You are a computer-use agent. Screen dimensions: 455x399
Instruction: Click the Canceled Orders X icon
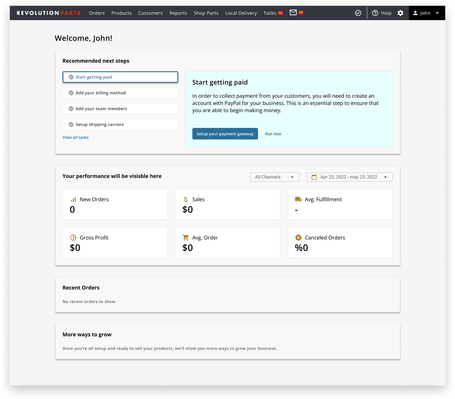298,237
